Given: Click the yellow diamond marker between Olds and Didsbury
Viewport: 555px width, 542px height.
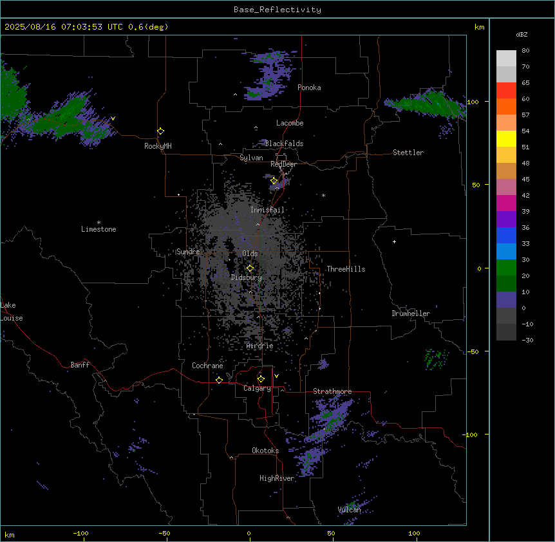Looking at the screenshot, I should coord(250,268).
